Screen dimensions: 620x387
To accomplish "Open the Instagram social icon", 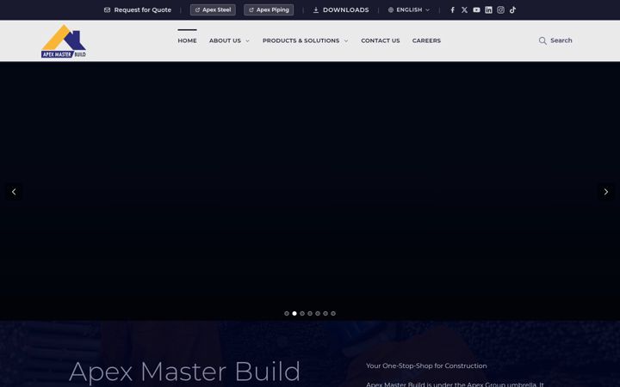I will click(500, 9).
